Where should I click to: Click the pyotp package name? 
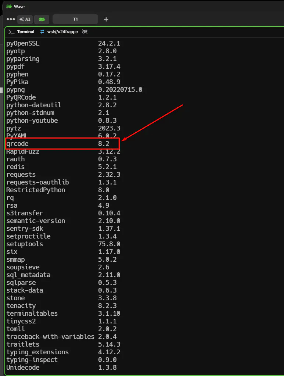(15, 51)
